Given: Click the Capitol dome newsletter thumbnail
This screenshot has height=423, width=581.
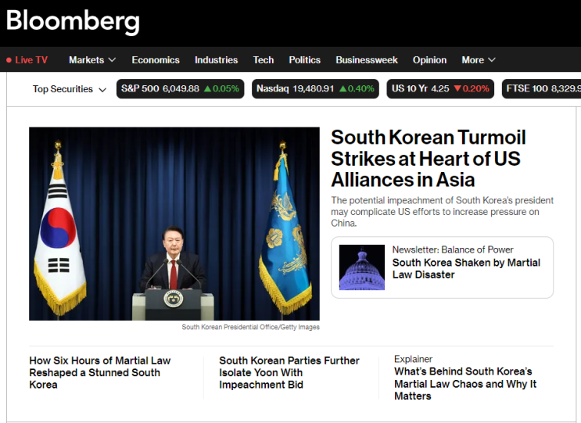Looking at the screenshot, I should [x=362, y=267].
